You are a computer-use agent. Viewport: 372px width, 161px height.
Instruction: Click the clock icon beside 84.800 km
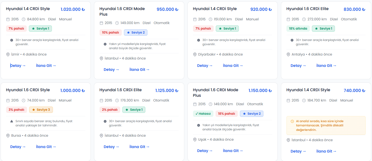pos(24,19)
